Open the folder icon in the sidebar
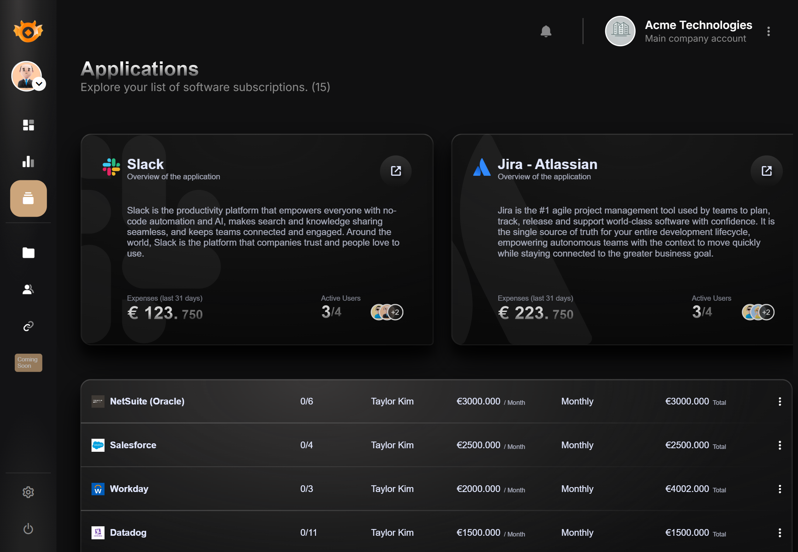Screen dimensions: 798x552 [x=28, y=253]
